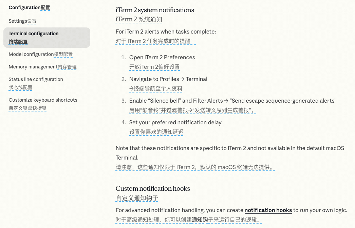Viewport: 355px width, 228px height.
Task: Select Terminal configuration in the sidebar
Action: pos(34,34)
